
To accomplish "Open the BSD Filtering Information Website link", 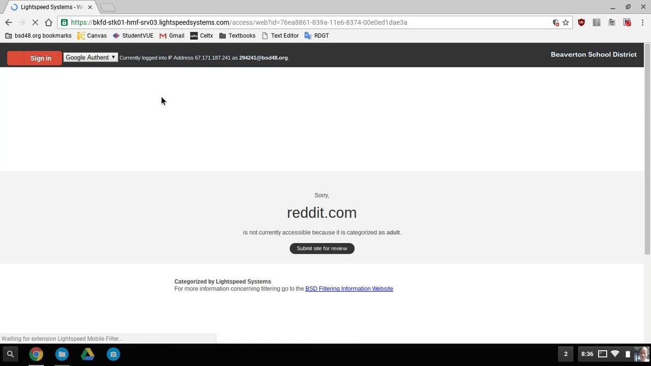I will (349, 289).
